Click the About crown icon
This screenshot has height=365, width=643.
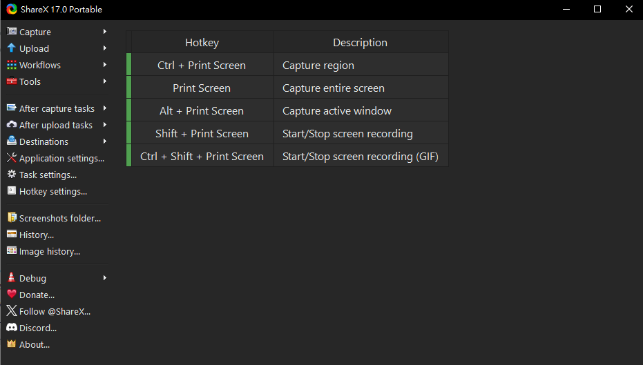[12, 344]
